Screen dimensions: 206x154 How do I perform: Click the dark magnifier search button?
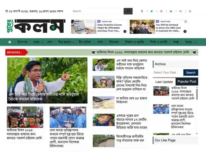(128, 11)
